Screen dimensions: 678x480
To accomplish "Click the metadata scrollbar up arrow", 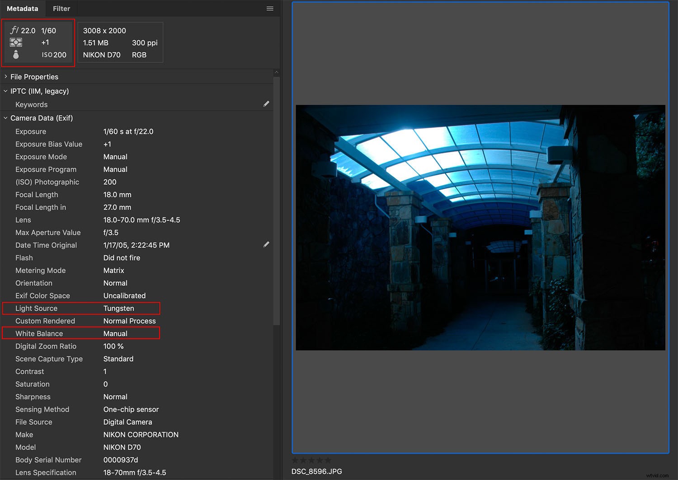I will coord(276,72).
